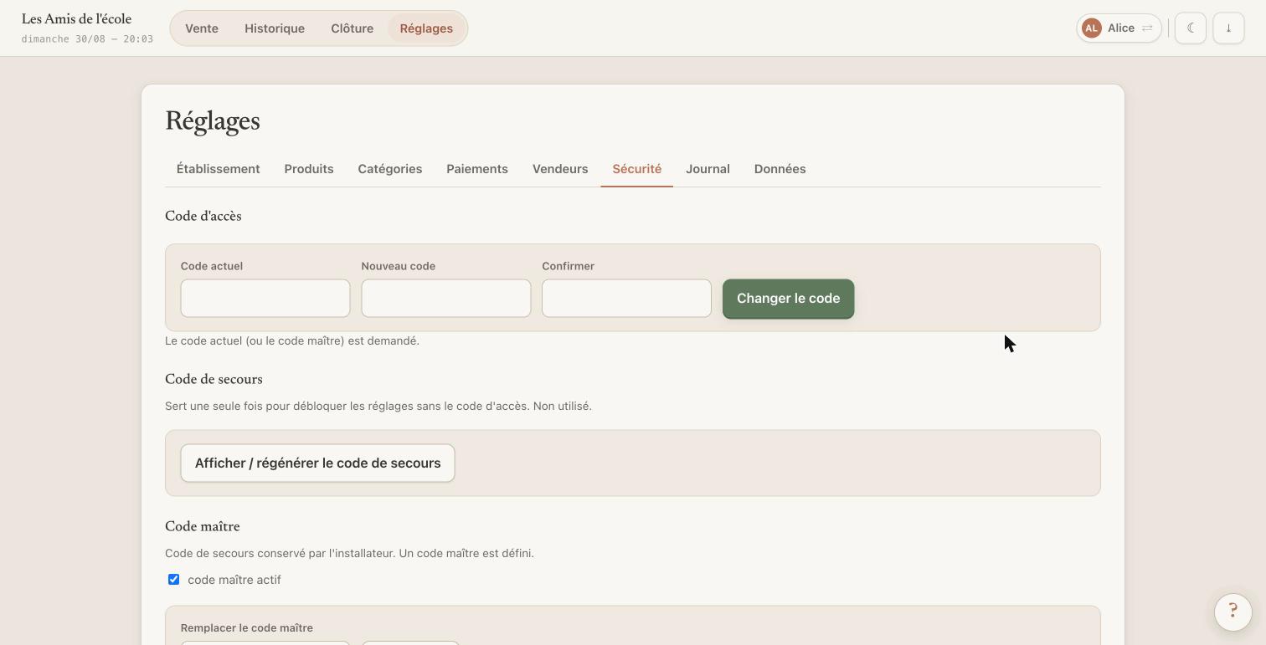Viewport: 1266px width, 645px height.
Task: Select Réglages in the top navigation
Action: (x=426, y=28)
